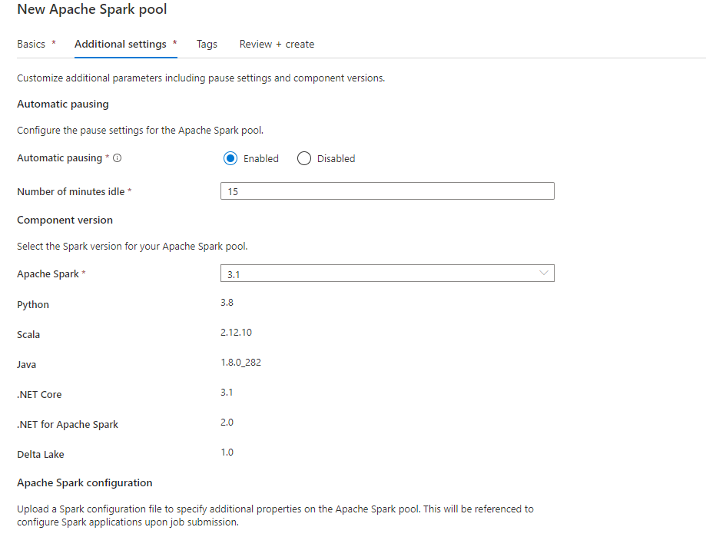This screenshot has height=537, width=706.
Task: Open the Tags tab
Action: pyautogui.click(x=207, y=44)
